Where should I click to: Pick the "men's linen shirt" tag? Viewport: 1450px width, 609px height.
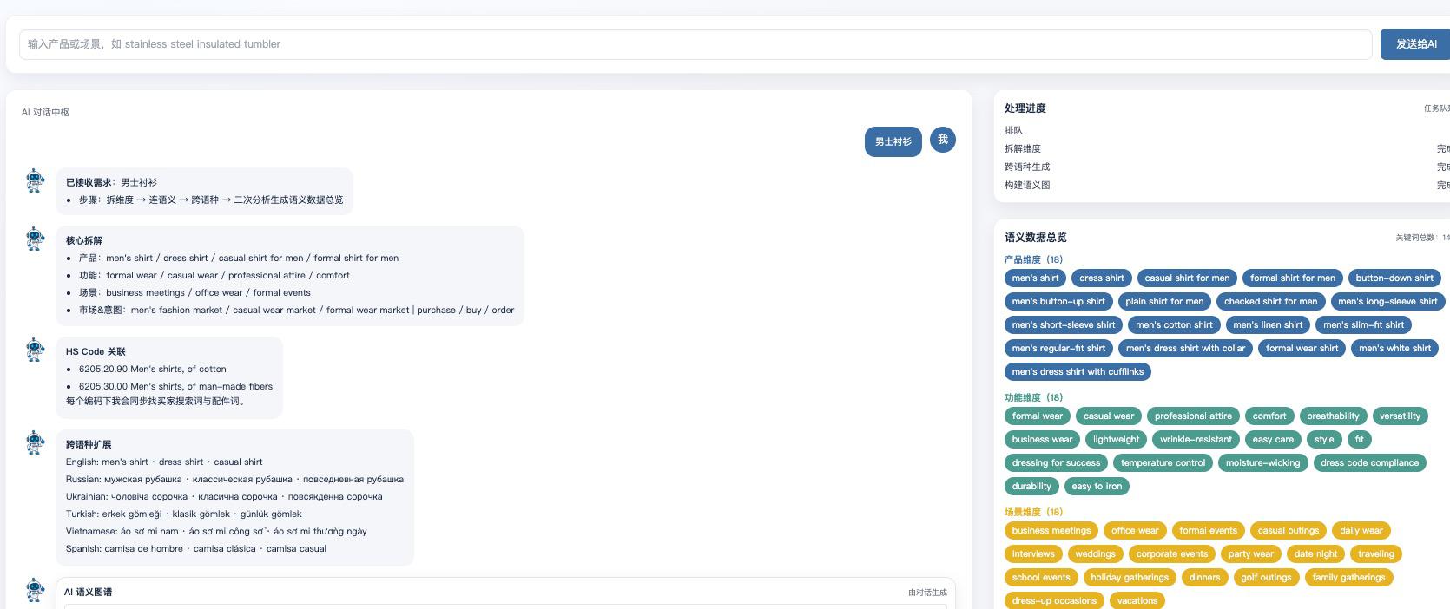1267,325
